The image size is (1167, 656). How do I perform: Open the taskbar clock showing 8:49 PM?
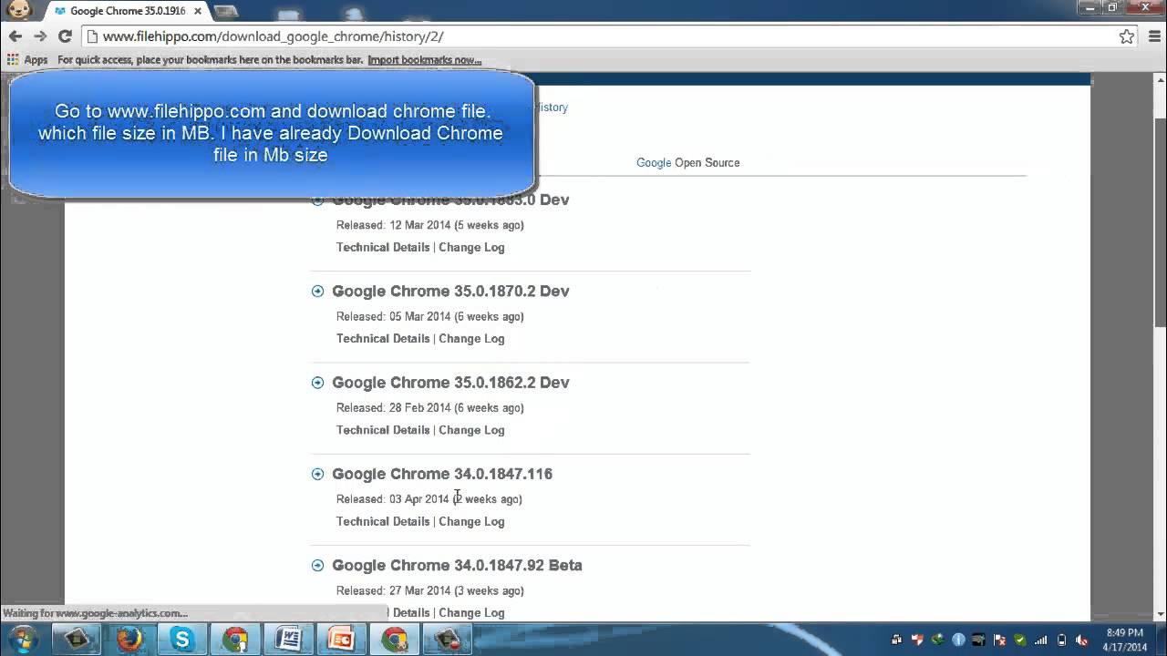click(1124, 640)
